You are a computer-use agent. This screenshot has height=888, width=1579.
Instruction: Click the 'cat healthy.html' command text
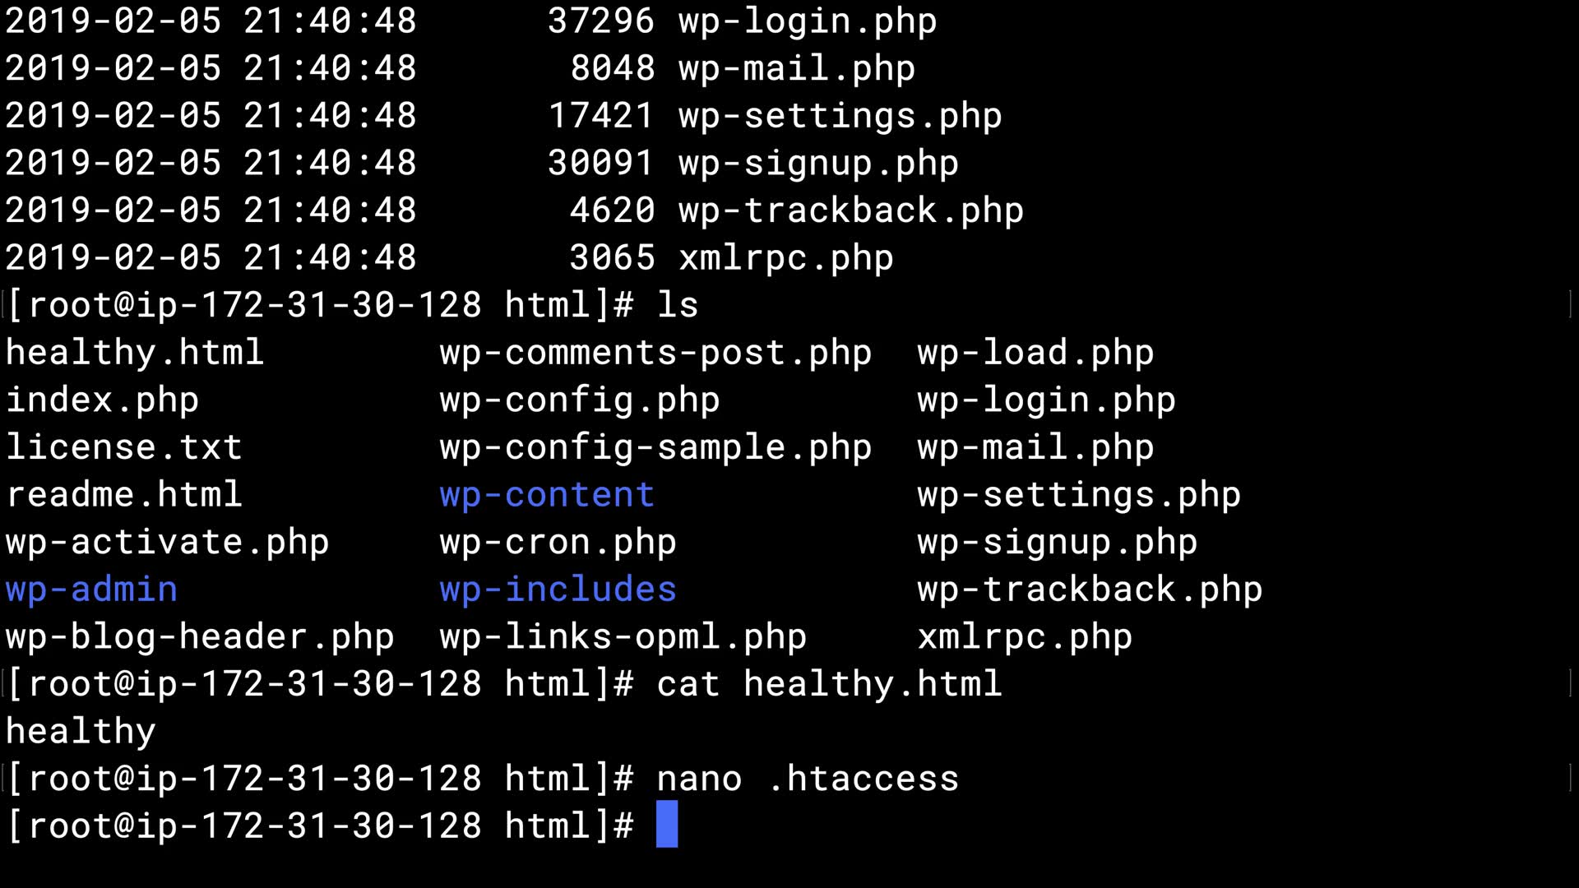[829, 684]
